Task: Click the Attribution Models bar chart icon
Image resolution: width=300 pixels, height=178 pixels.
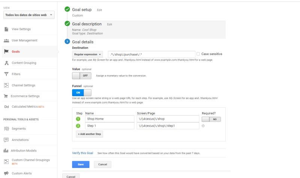Action: 6,151
